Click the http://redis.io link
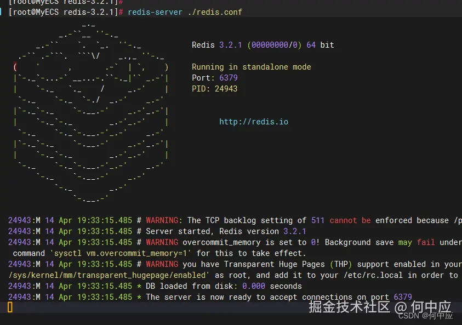Image resolution: width=462 pixels, height=325 pixels. tap(254, 122)
